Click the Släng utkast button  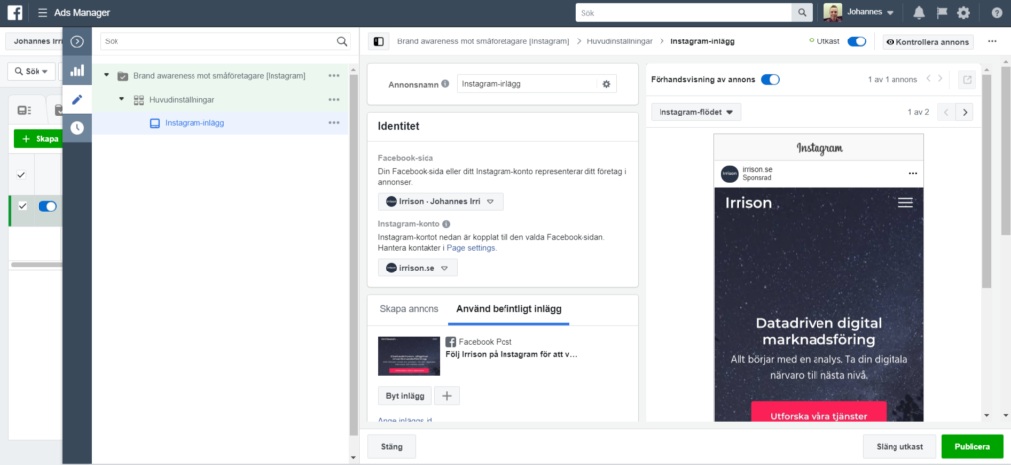click(897, 446)
